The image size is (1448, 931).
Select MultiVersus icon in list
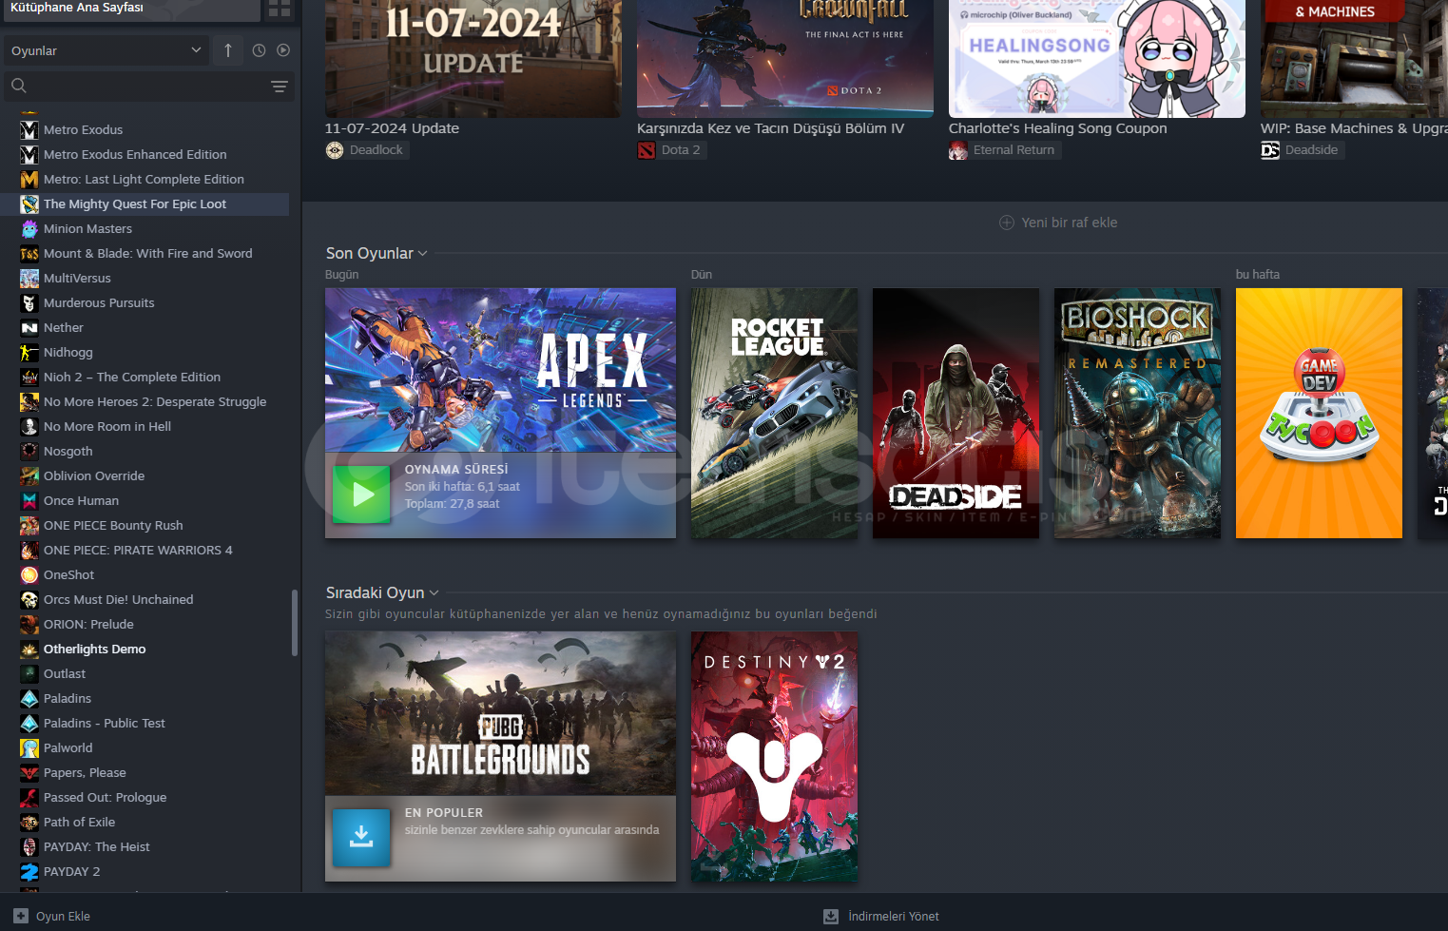click(29, 278)
